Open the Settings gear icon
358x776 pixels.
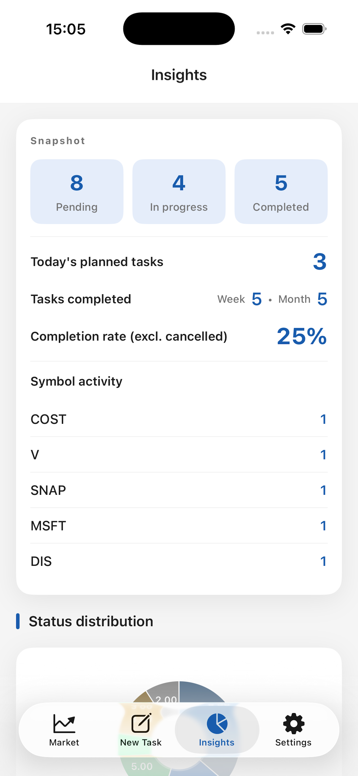pyautogui.click(x=294, y=723)
